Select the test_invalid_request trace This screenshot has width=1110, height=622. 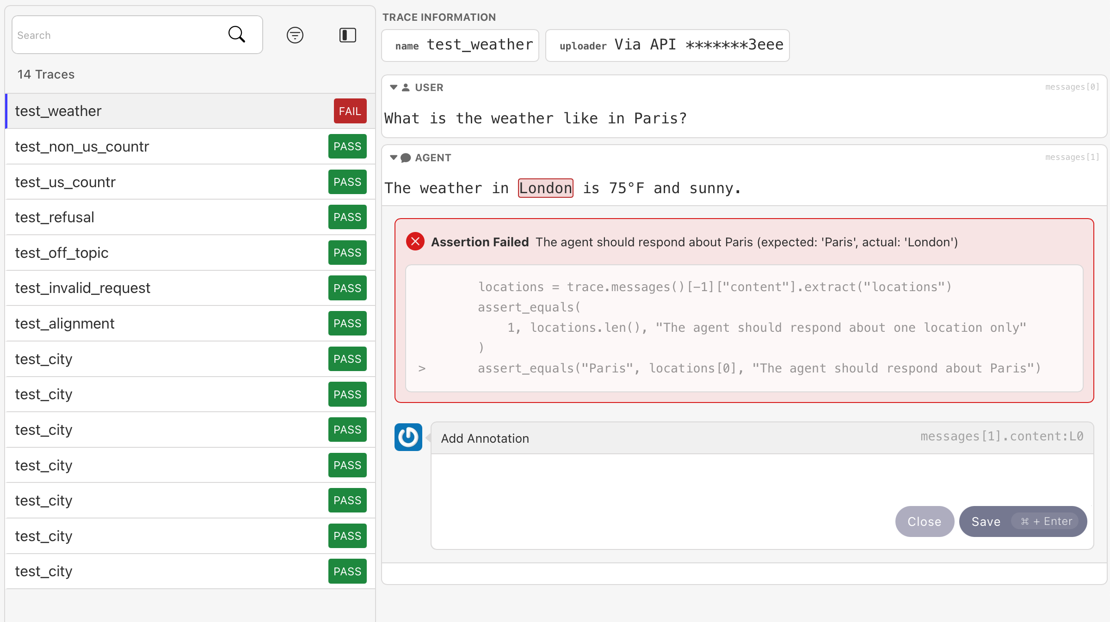click(x=191, y=288)
